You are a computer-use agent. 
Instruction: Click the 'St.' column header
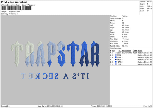click(120, 51)
